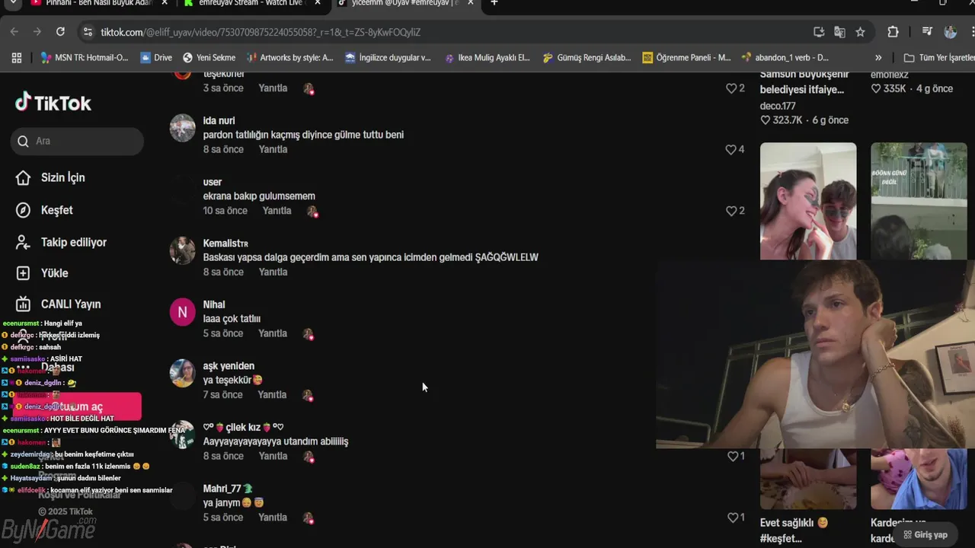The height and width of the screenshot is (548, 975).
Task: Close the emreuyav Stream tab
Action: [318, 4]
